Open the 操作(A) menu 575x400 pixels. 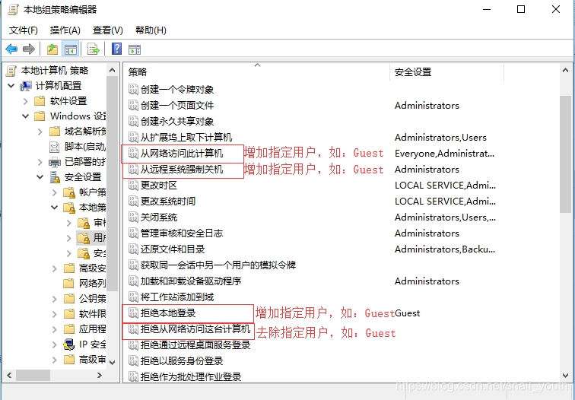tap(65, 30)
